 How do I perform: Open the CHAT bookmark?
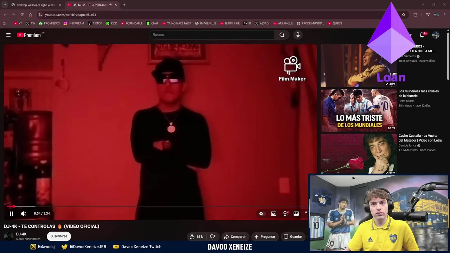152,24
